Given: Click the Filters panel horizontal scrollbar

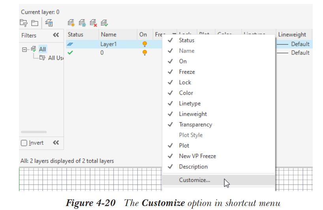Looking at the screenshot, I should tap(34, 132).
